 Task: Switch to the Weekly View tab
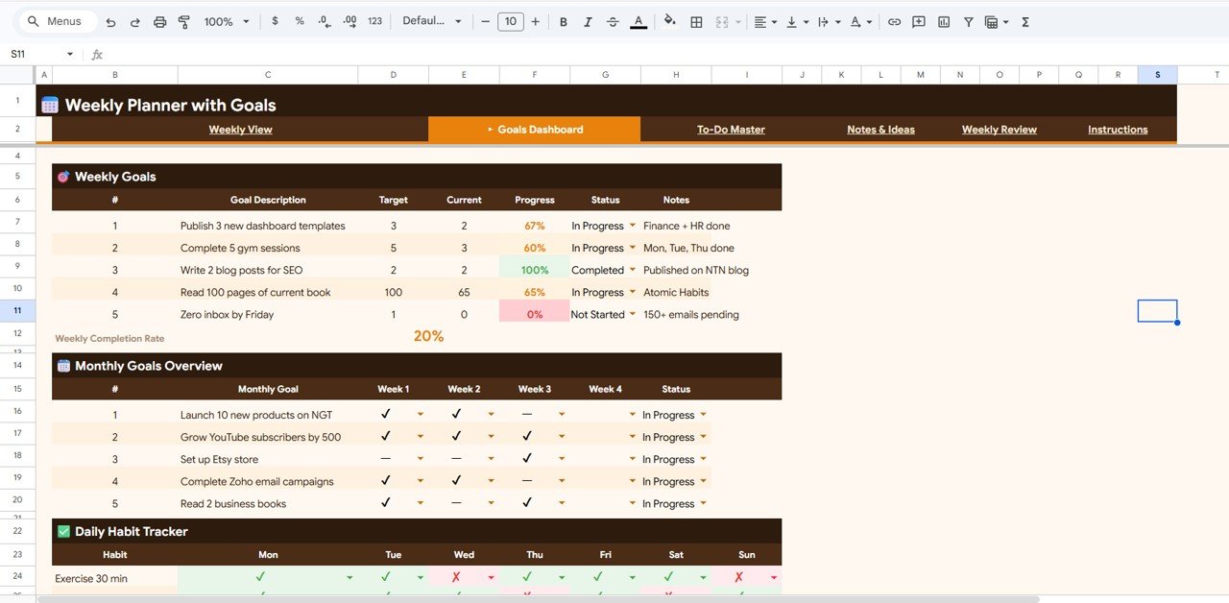240,130
